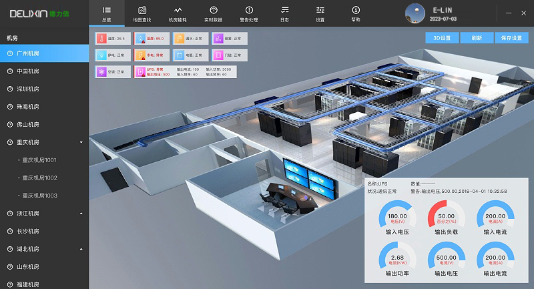The width and height of the screenshot is (534, 289).
Task: Open the 设置 settings tab
Action: 320,10
